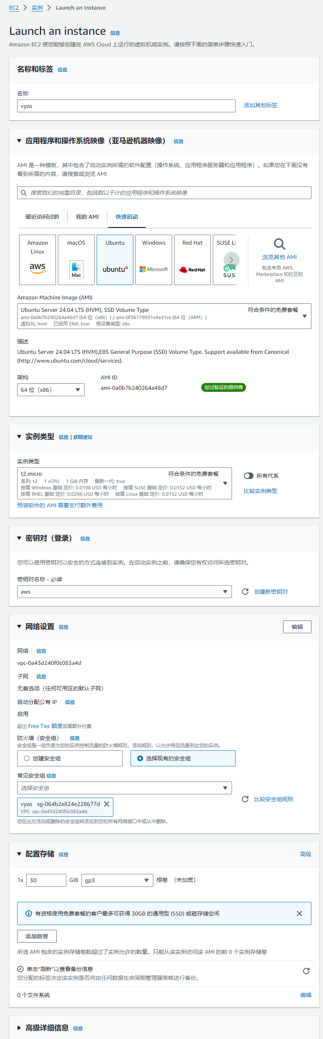Expand the 高级详细信息 section
The height and width of the screenshot is (1039, 323).
pos(19,1028)
